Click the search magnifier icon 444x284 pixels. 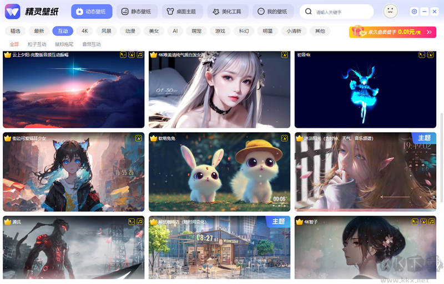pos(309,12)
